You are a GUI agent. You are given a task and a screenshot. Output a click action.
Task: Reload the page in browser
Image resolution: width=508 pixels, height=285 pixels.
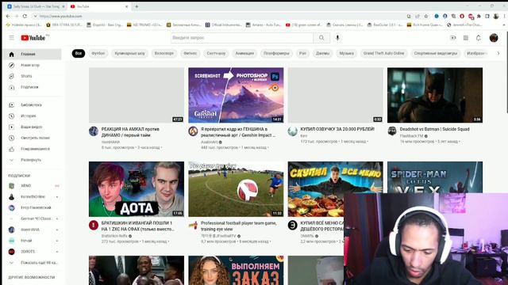(25, 16)
